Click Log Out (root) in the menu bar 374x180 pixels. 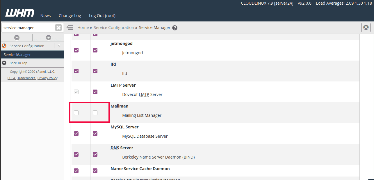(x=102, y=16)
